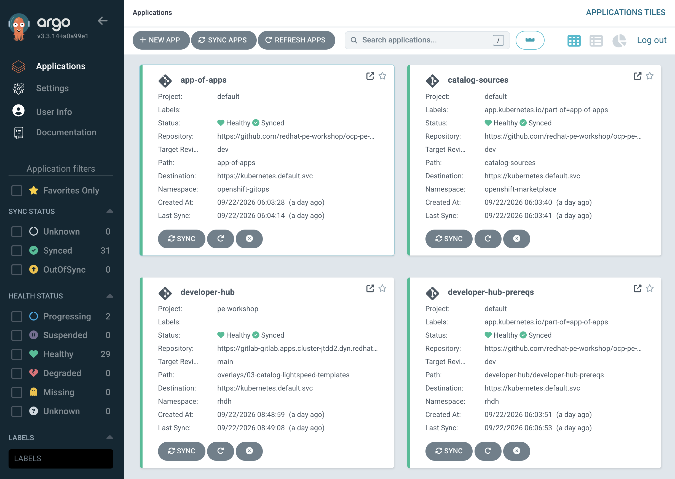675x479 pixels.
Task: Star the catalog-sources application
Action: (x=650, y=76)
